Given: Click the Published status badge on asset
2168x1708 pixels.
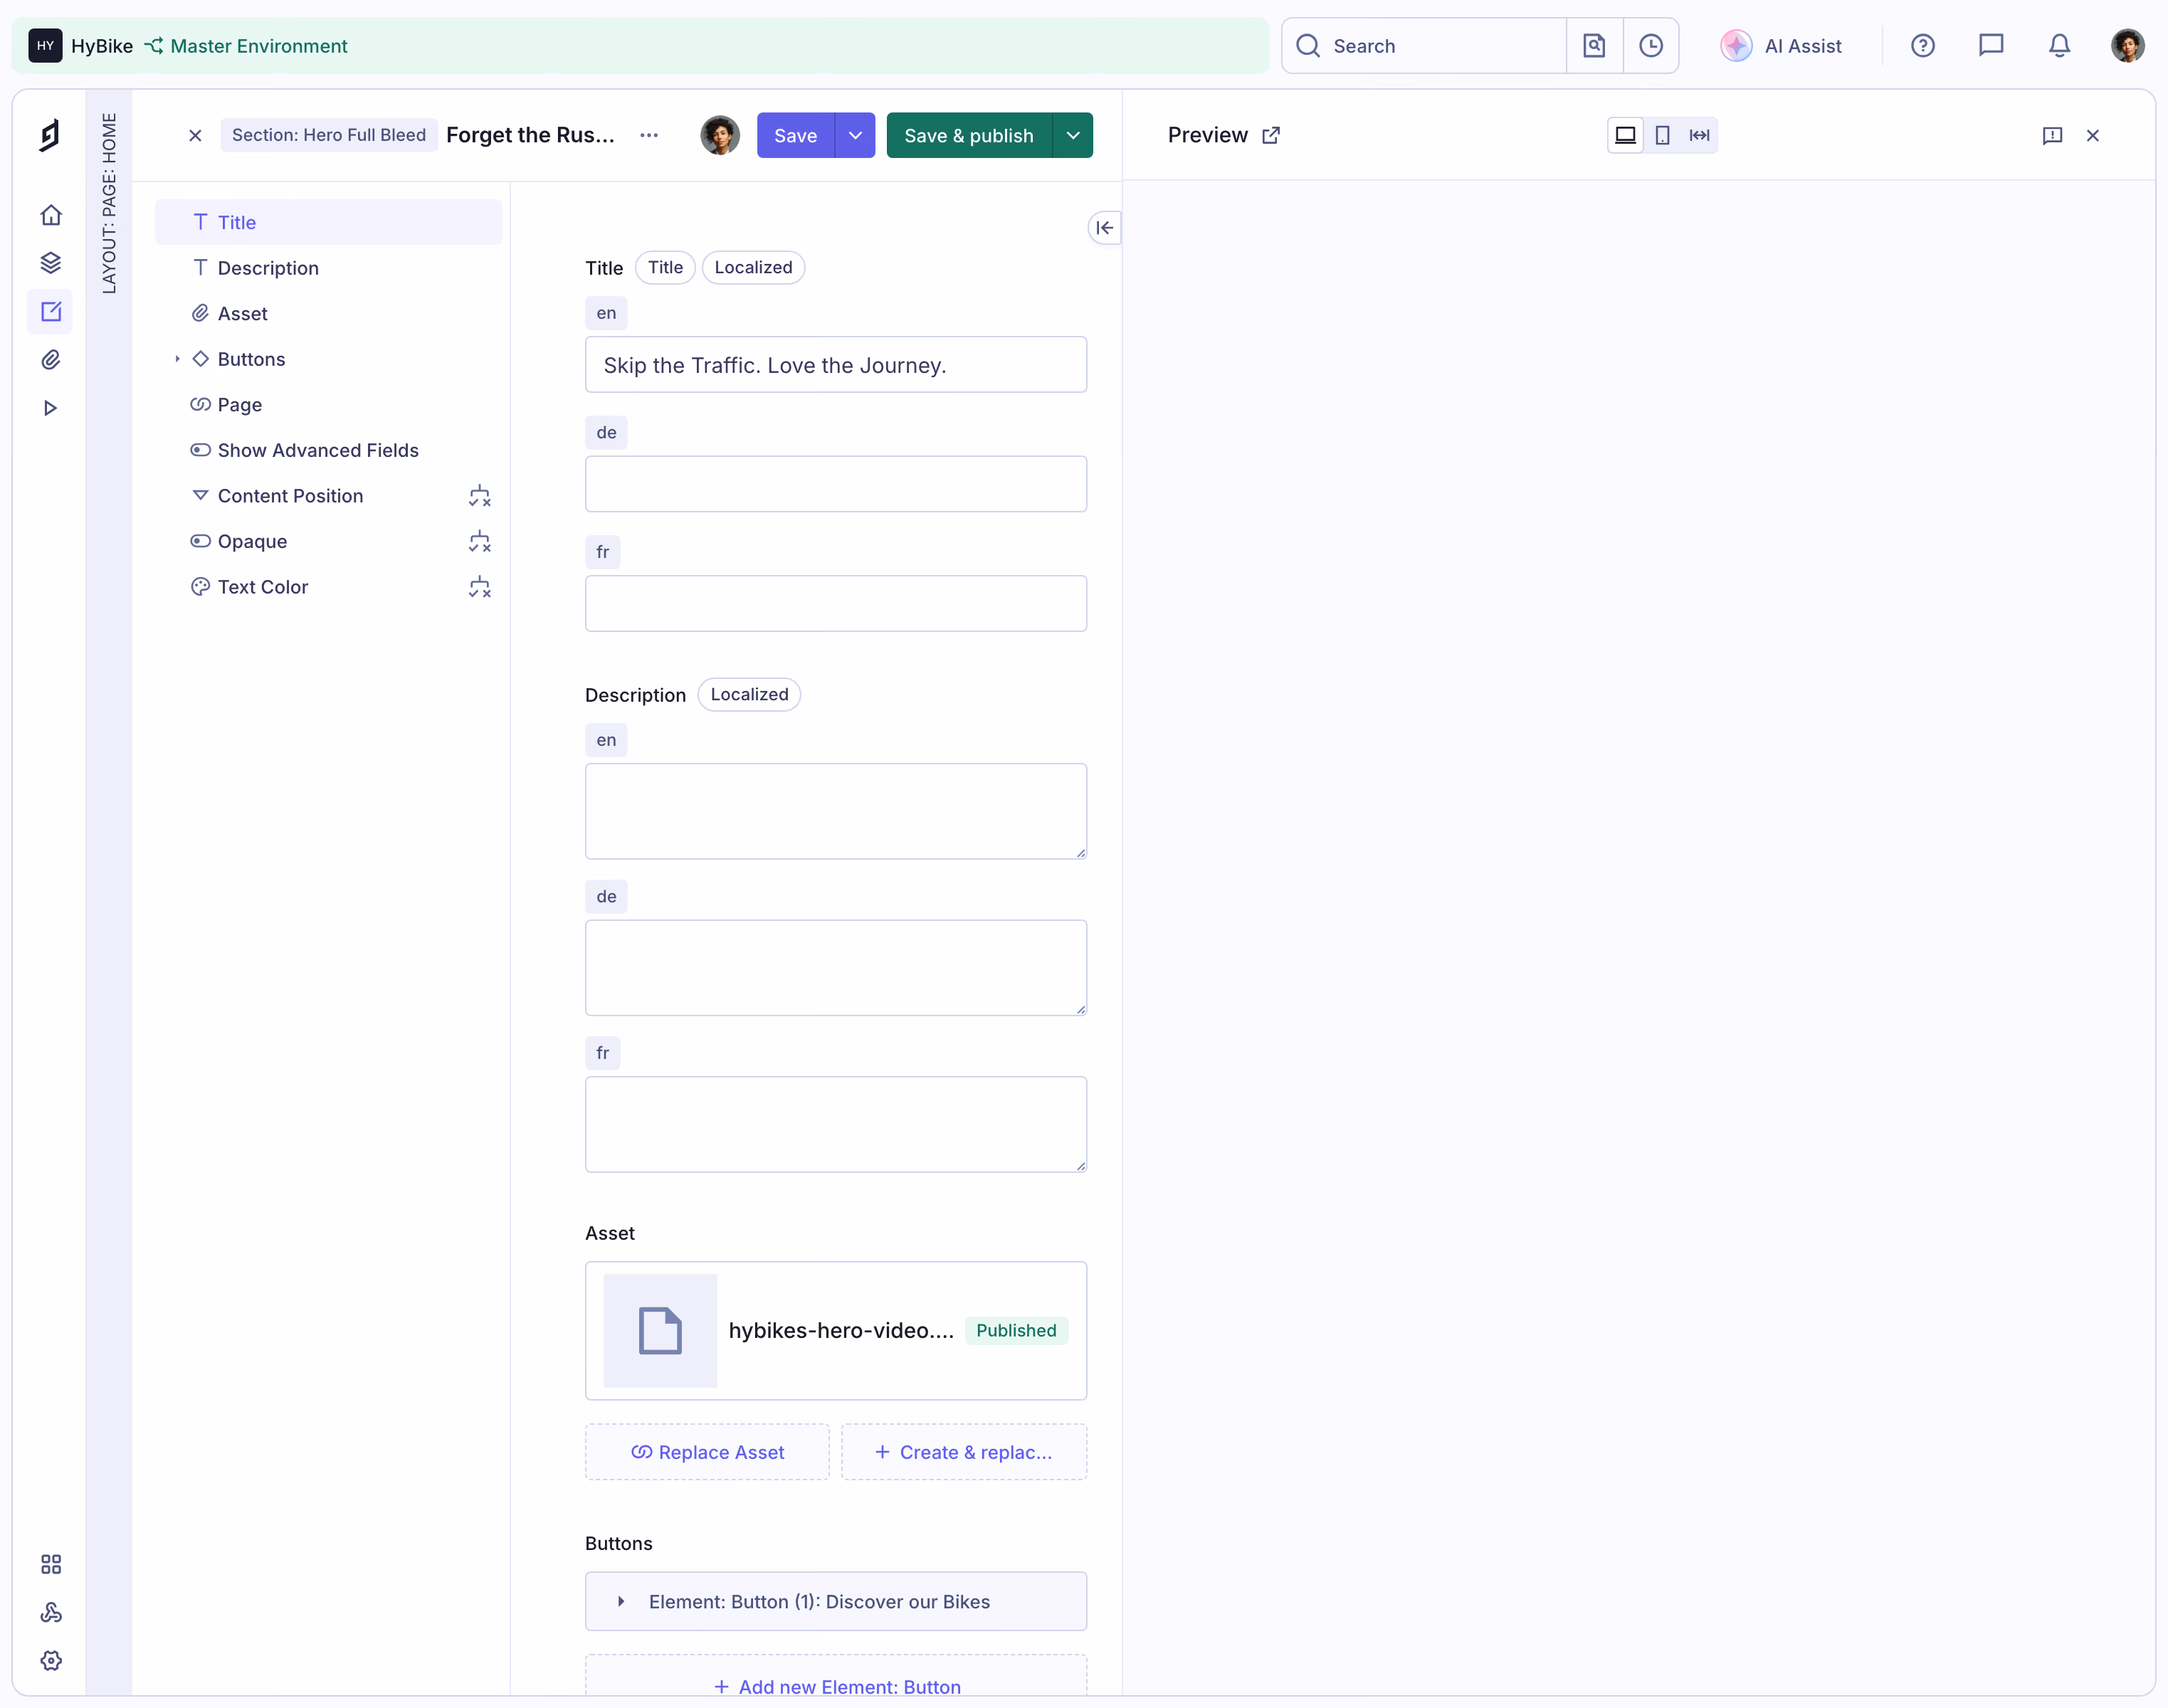Looking at the screenshot, I should [x=1016, y=1331].
